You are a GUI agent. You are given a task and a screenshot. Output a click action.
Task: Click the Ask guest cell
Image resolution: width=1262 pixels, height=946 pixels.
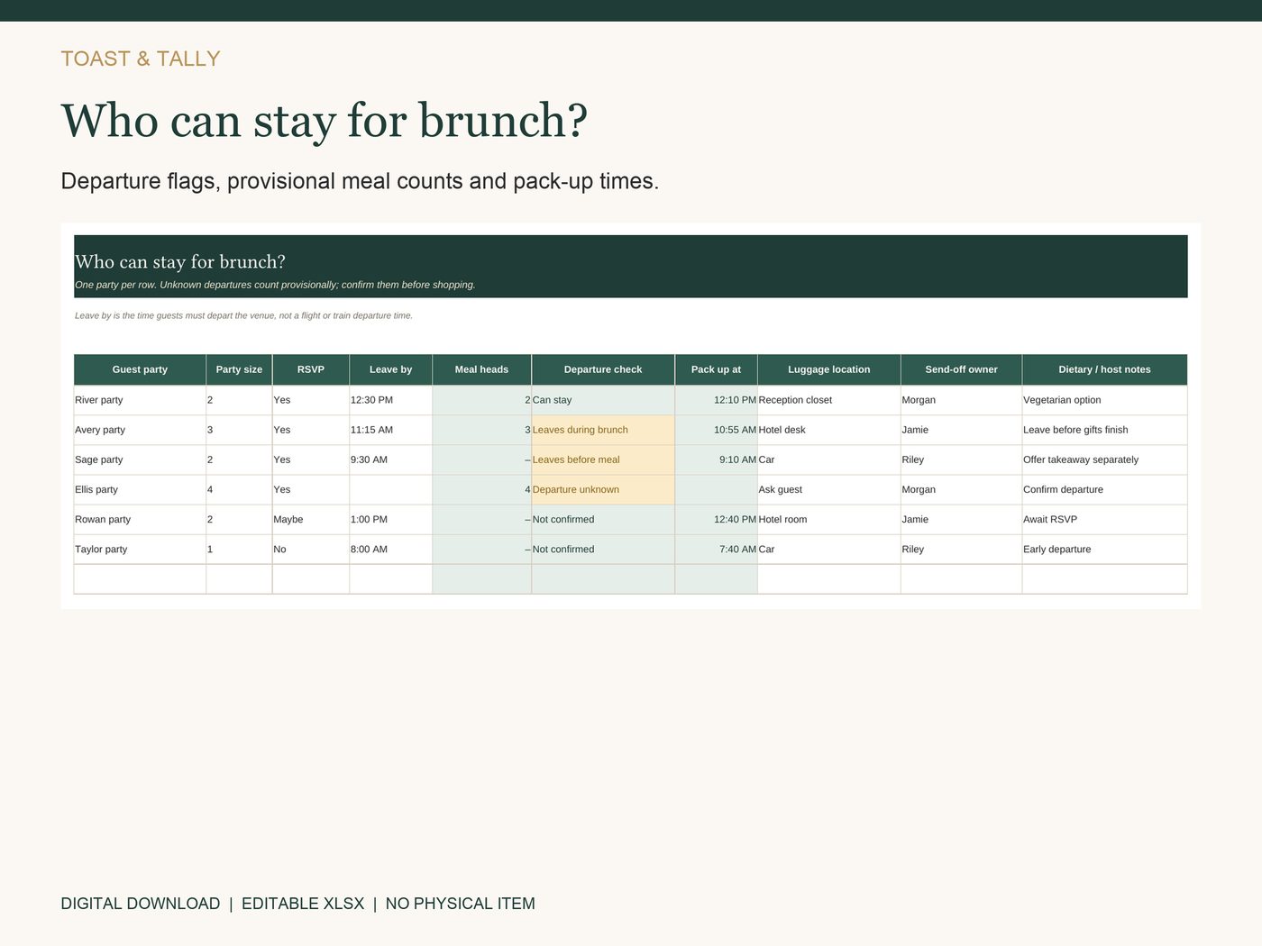(x=829, y=489)
